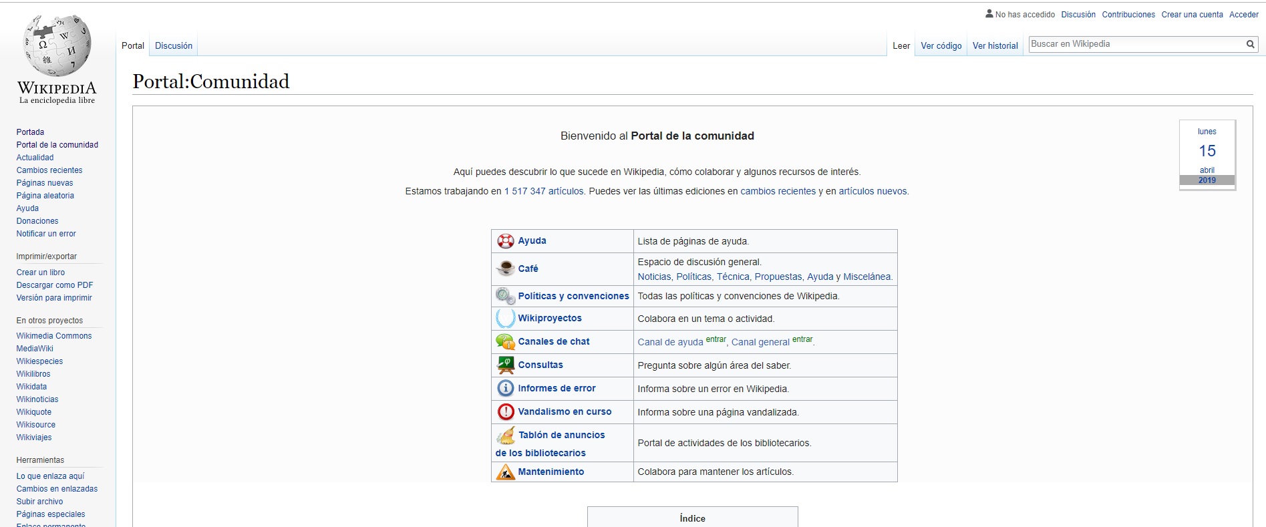The width and height of the screenshot is (1266, 527).
Task: Open Actualidad in sidebar
Action: [35, 158]
